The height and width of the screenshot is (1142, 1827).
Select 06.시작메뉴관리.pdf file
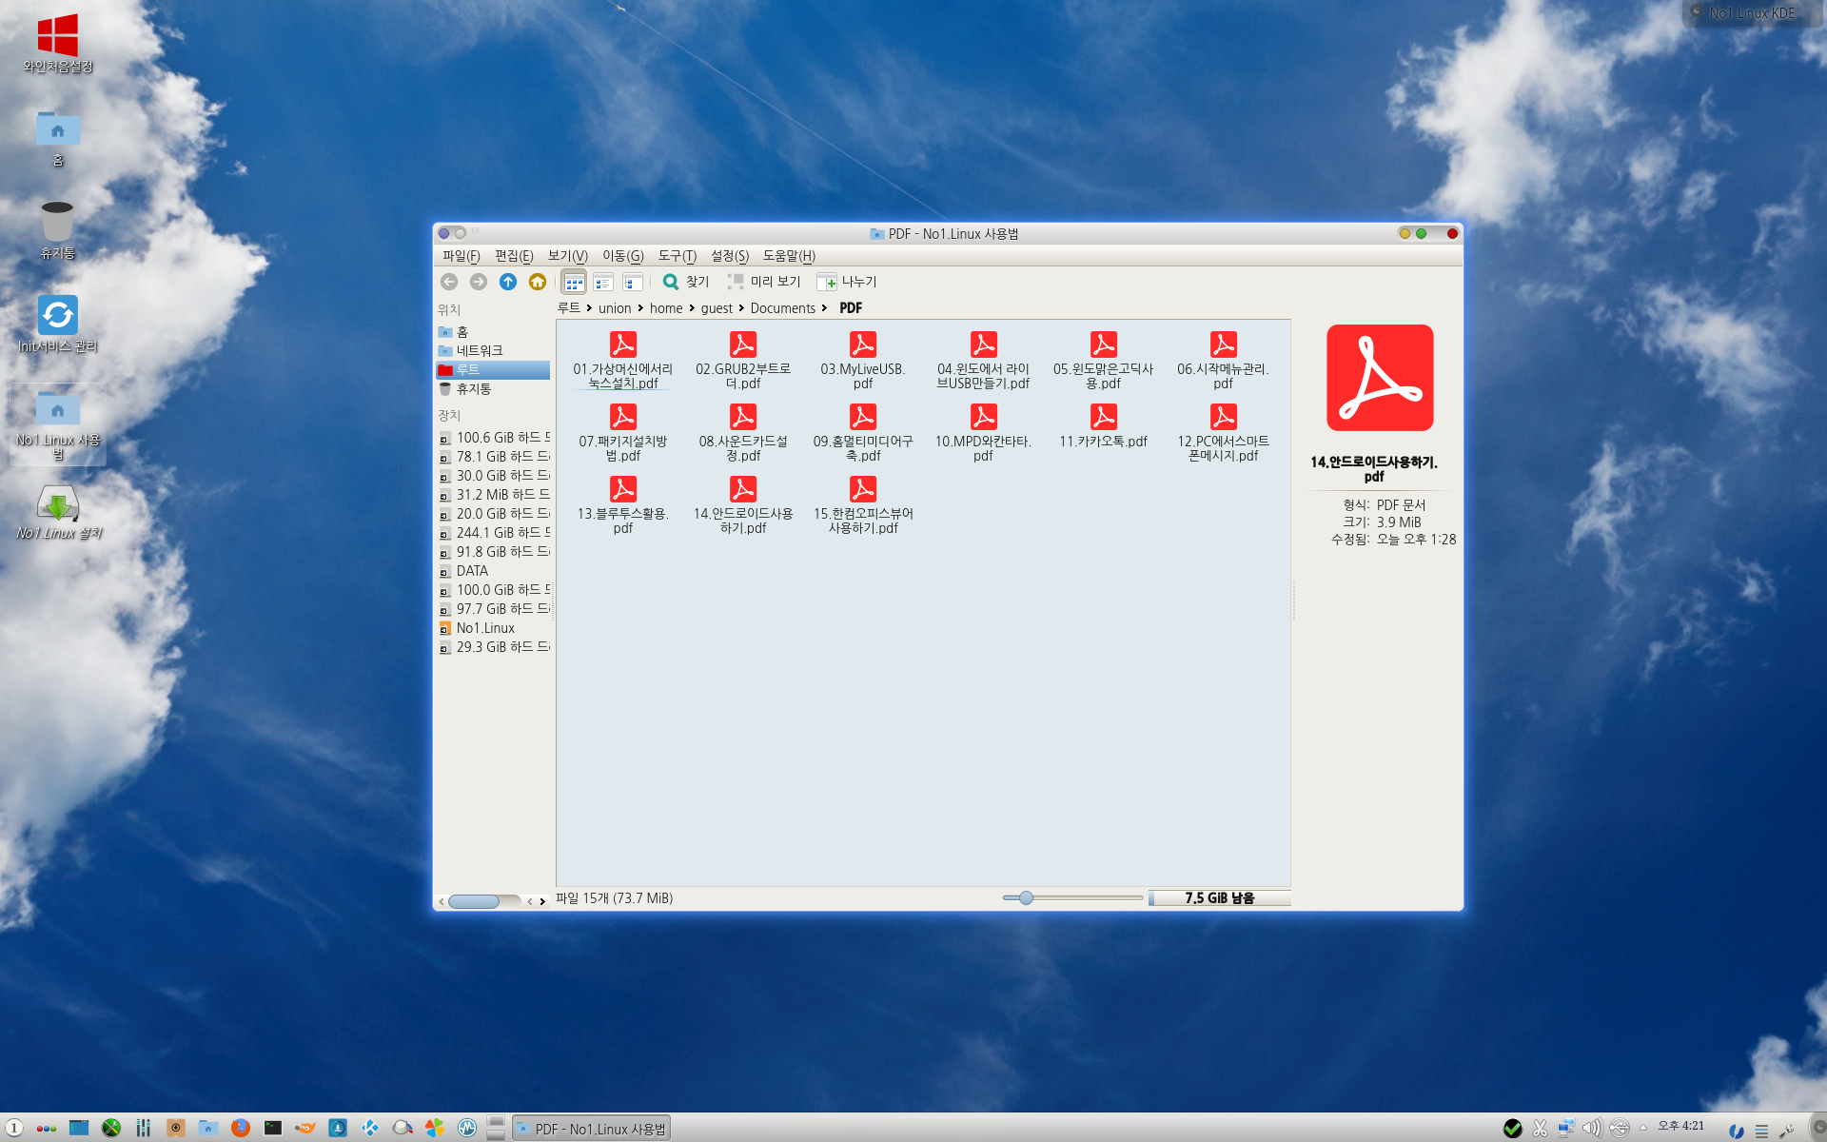click(x=1224, y=361)
